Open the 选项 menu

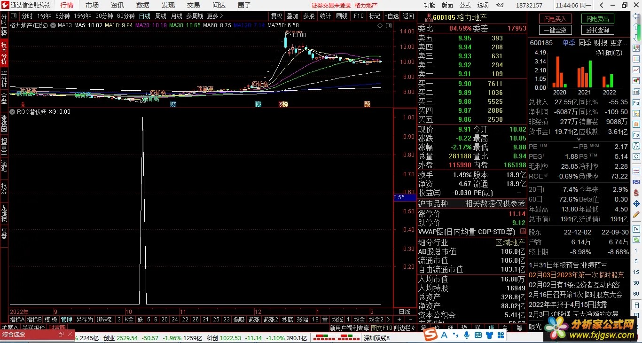coord(483,5)
